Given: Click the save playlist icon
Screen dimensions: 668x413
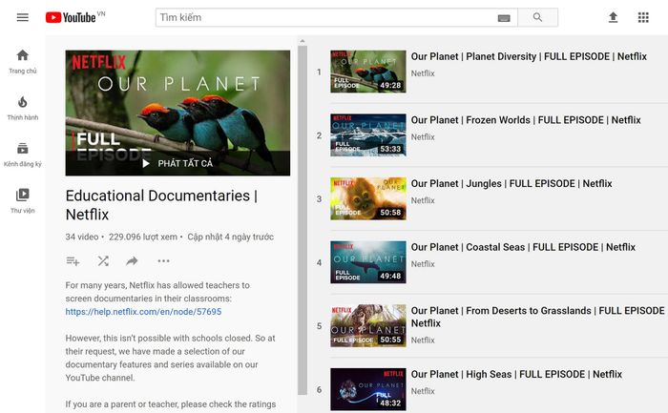Looking at the screenshot, I should 73,261.
